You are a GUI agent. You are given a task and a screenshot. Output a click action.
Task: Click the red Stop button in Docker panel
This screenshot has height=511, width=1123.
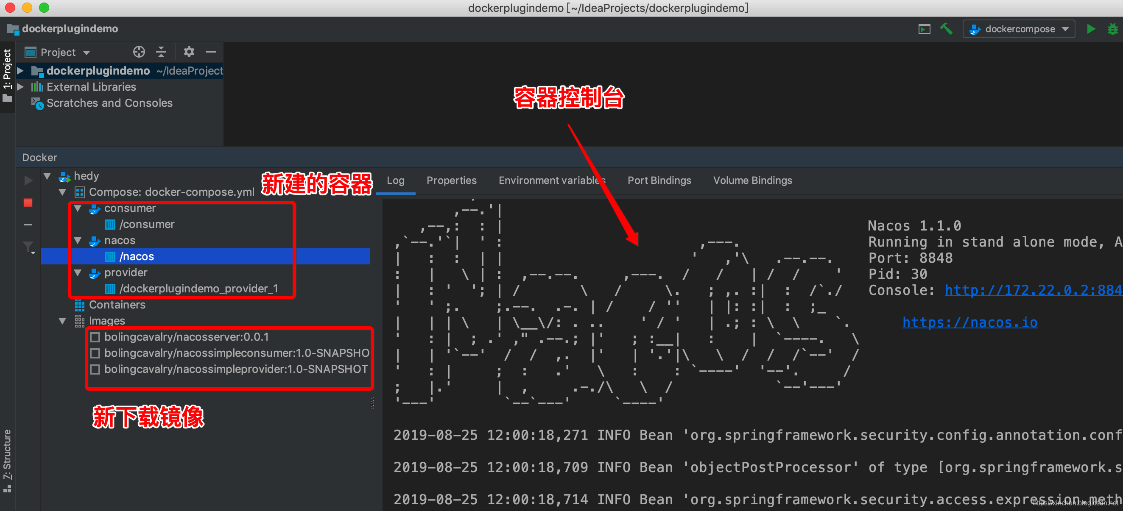28,203
